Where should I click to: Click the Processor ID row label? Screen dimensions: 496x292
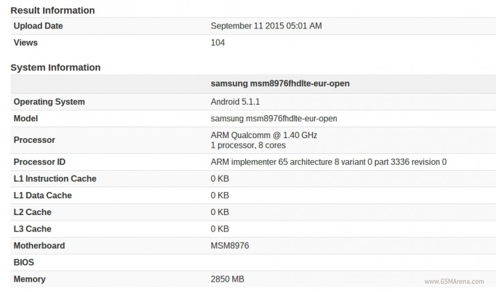pos(40,162)
